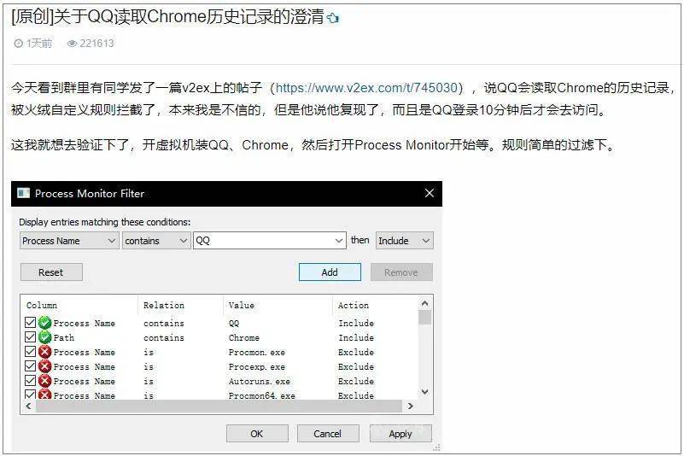
Task: Click the thumbs-up icon after the article title
Action: click(x=333, y=18)
